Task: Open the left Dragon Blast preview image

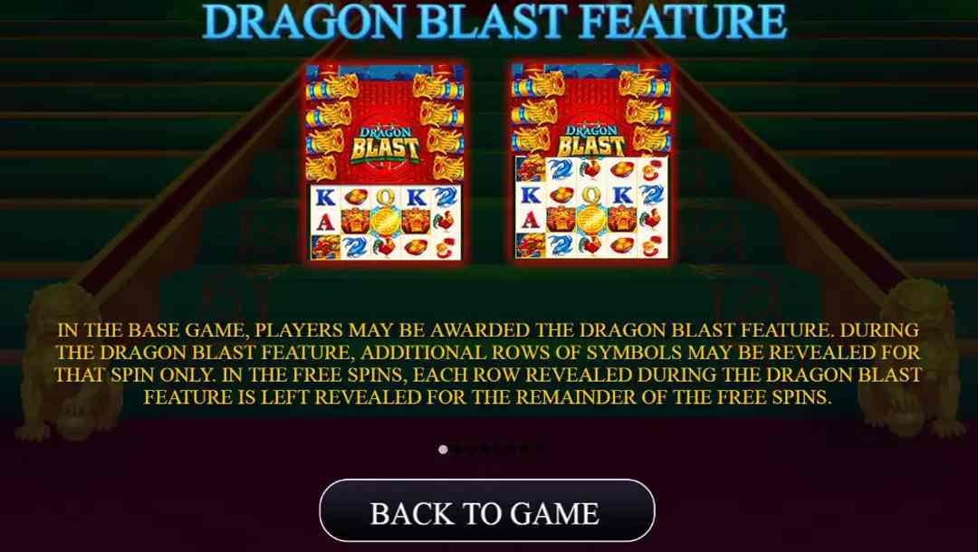Action: 385,162
